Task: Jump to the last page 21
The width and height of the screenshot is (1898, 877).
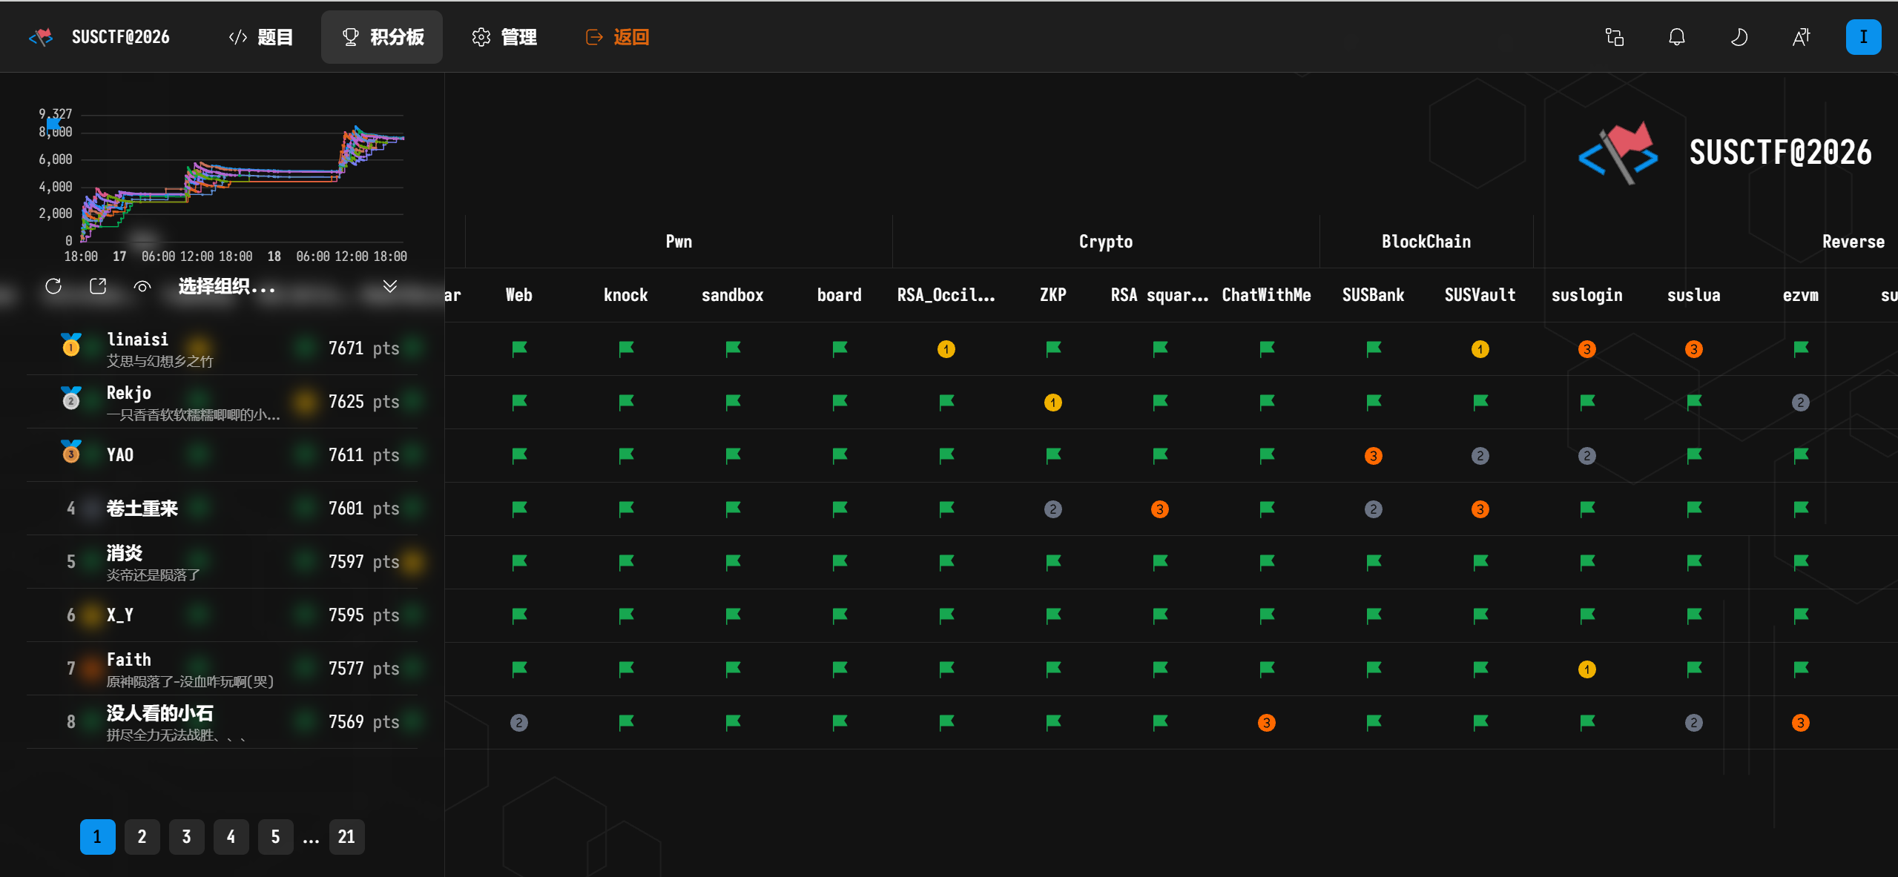Action: point(346,837)
